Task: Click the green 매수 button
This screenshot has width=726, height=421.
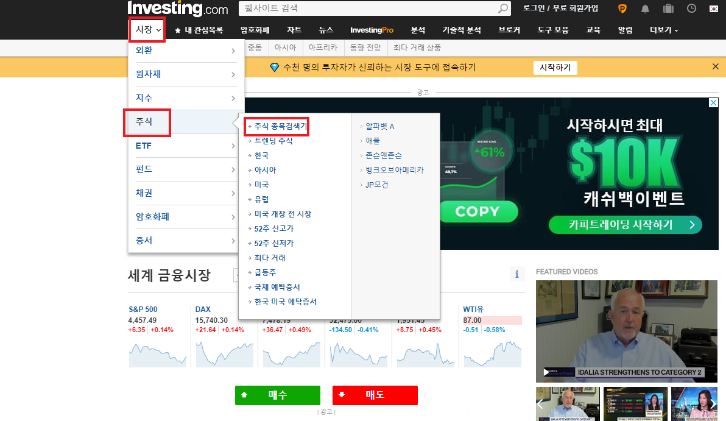Action: tap(277, 395)
